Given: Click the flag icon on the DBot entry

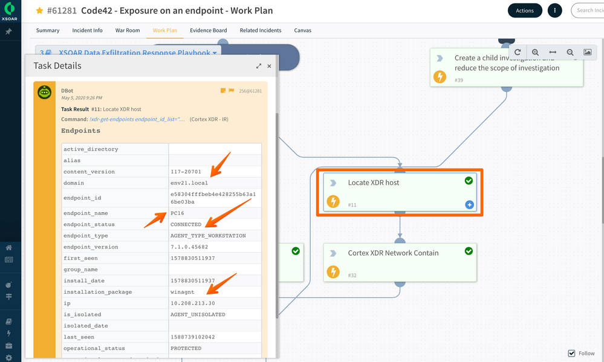Looking at the screenshot, I should 232,91.
